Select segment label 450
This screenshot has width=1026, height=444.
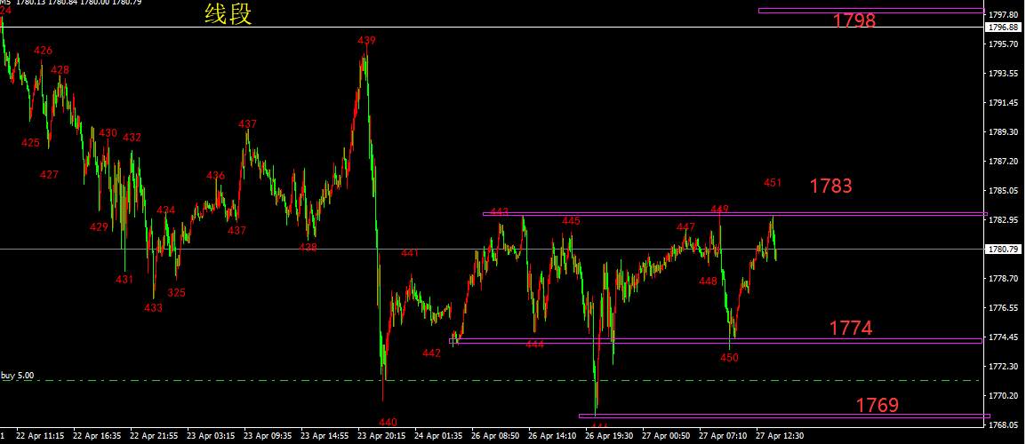(730, 358)
